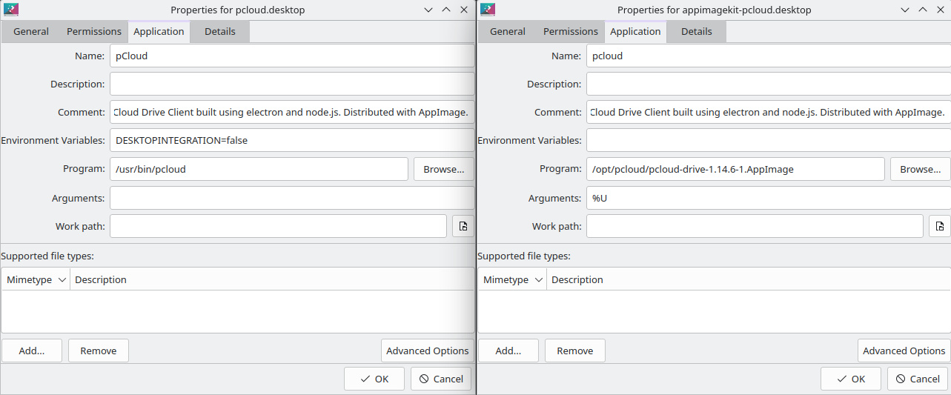Click Add... in pcloud.desktop window
This screenshot has width=951, height=395.
[32, 351]
